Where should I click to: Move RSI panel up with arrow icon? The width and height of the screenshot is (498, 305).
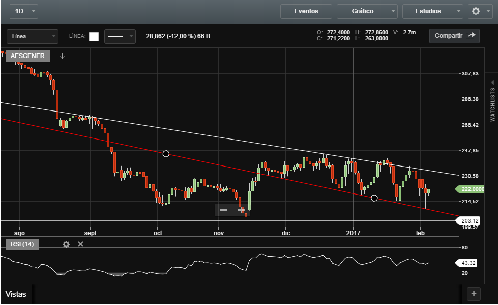click(51, 244)
